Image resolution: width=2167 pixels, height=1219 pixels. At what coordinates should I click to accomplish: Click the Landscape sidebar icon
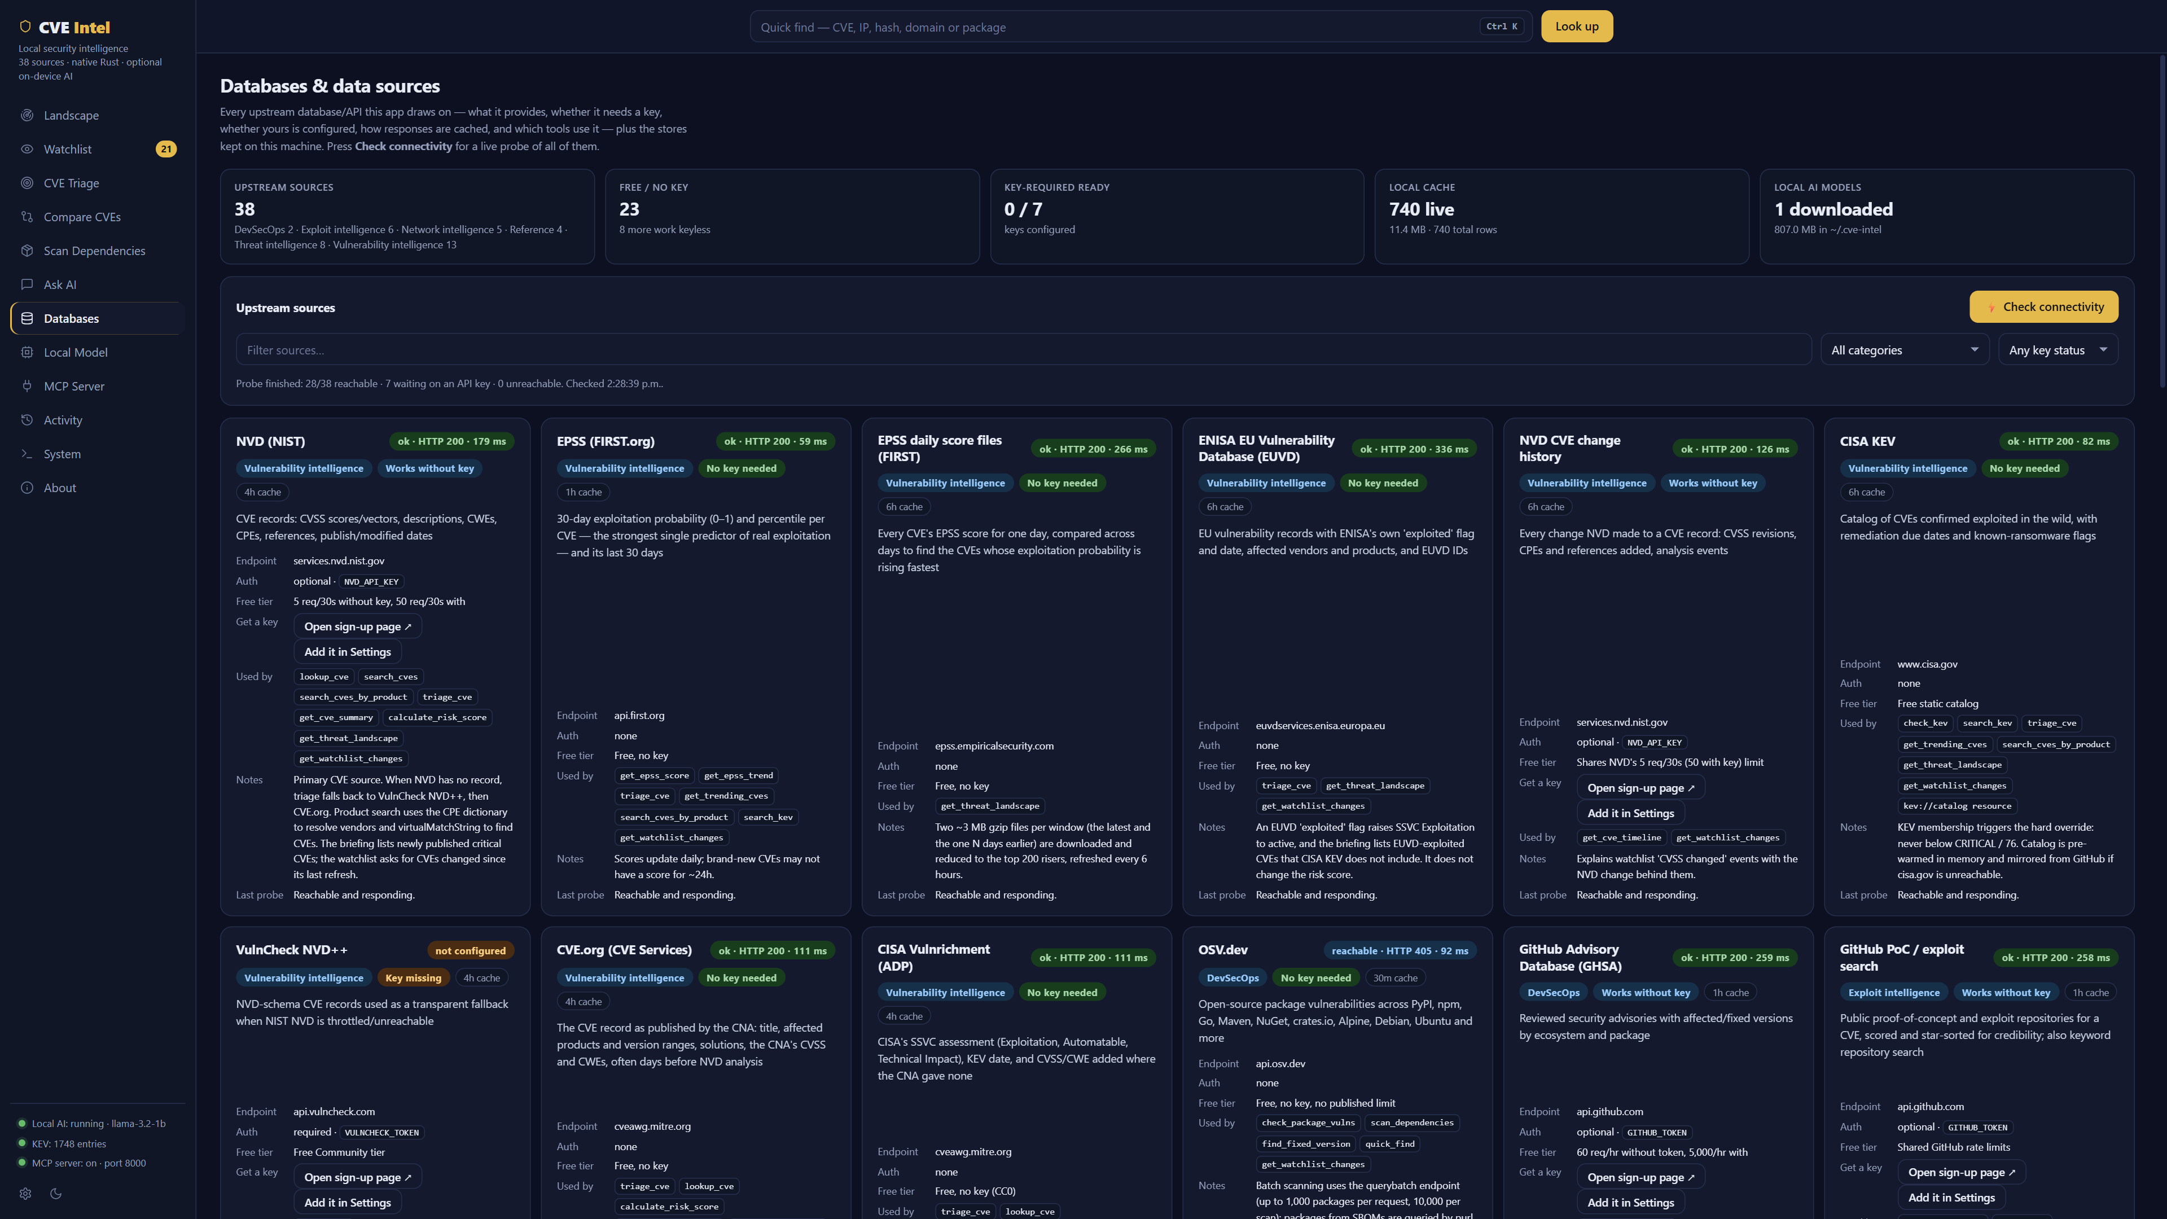[x=27, y=115]
